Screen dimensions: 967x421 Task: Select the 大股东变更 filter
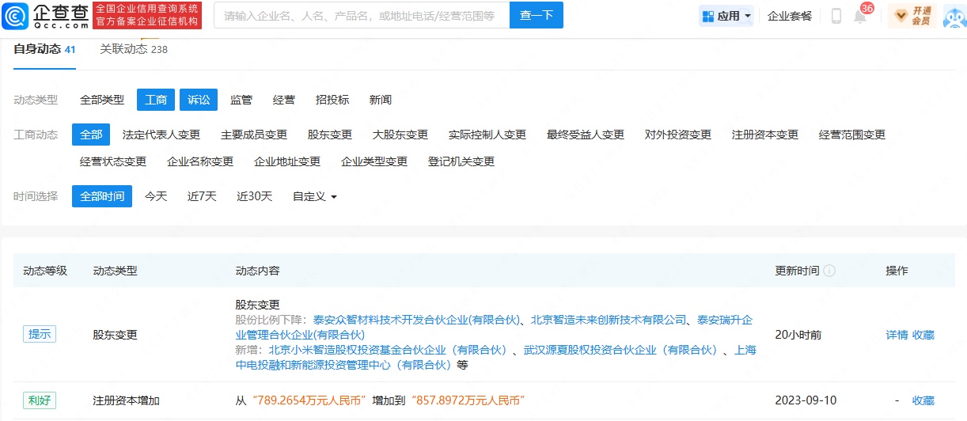[x=400, y=135]
